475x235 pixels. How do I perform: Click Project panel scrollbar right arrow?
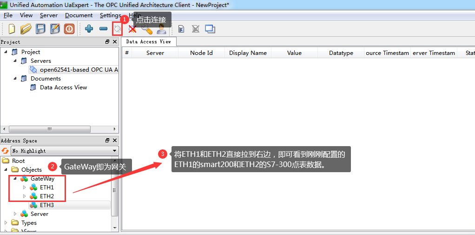tap(115, 129)
